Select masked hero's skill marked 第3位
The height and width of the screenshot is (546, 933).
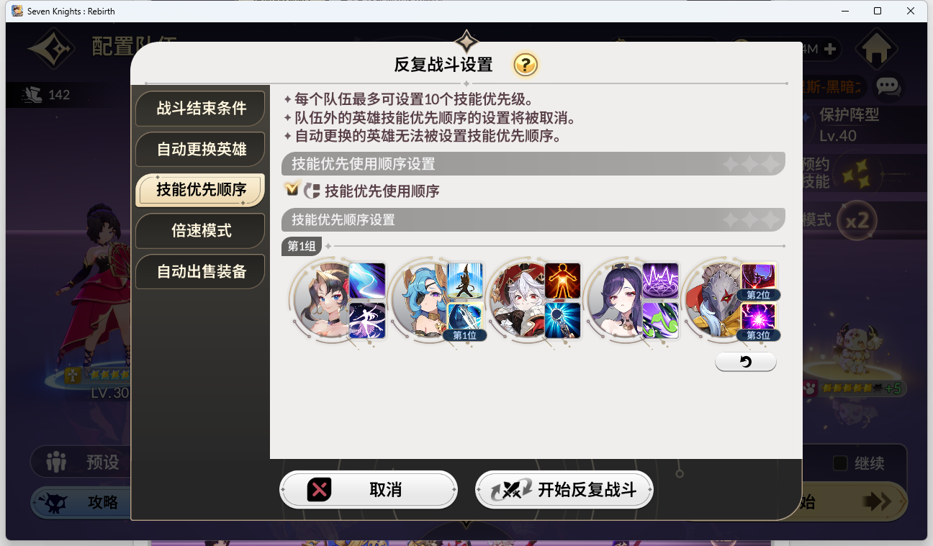[x=759, y=321]
